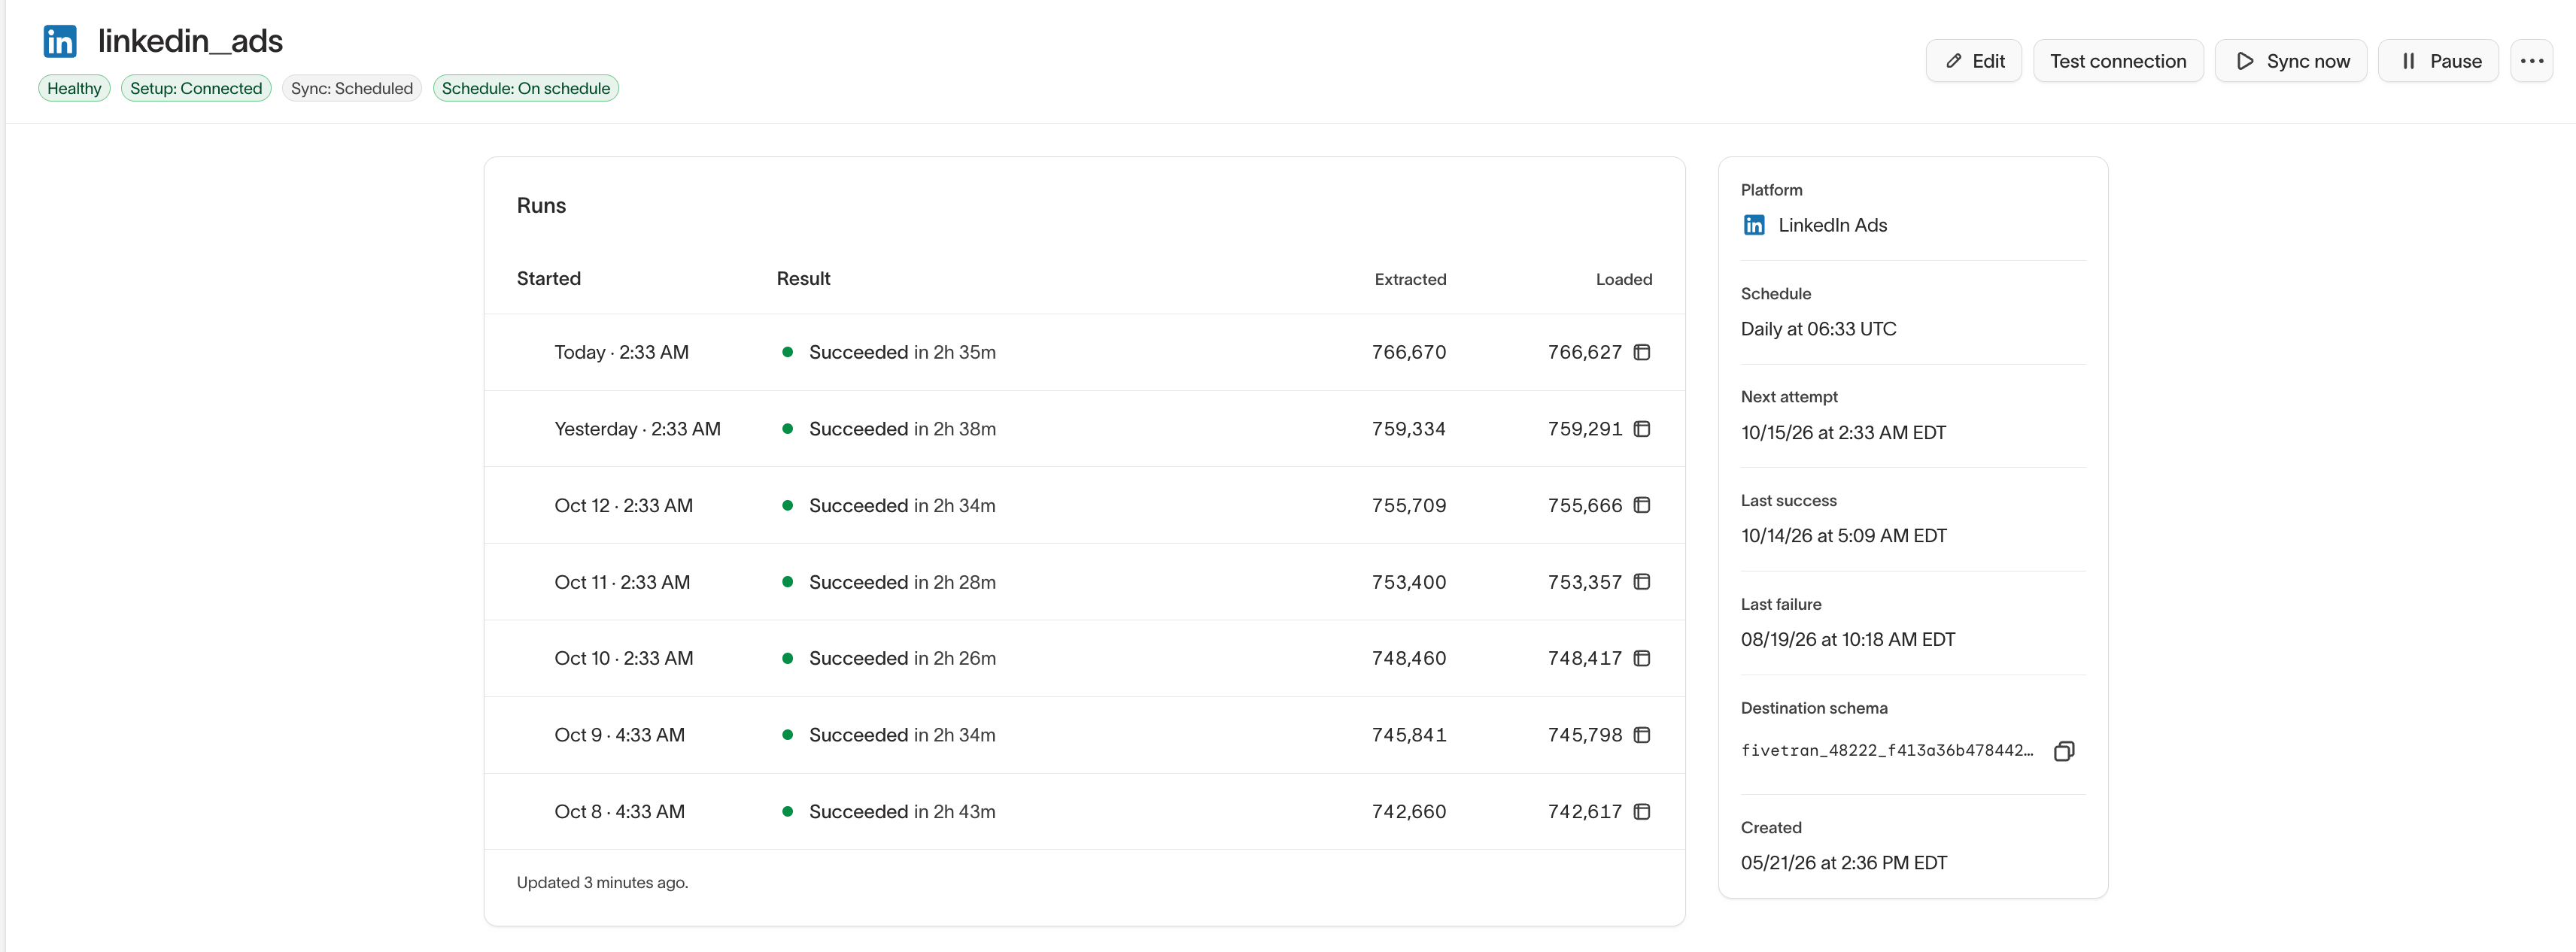Click Succeeded in 2h 43m result
This screenshot has height=952, width=2576.
(x=902, y=811)
